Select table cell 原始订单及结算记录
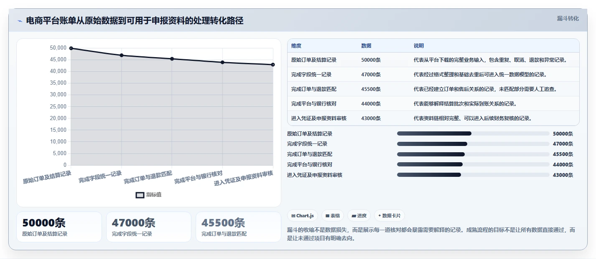Screen dimensions: 596x259 point(314,60)
